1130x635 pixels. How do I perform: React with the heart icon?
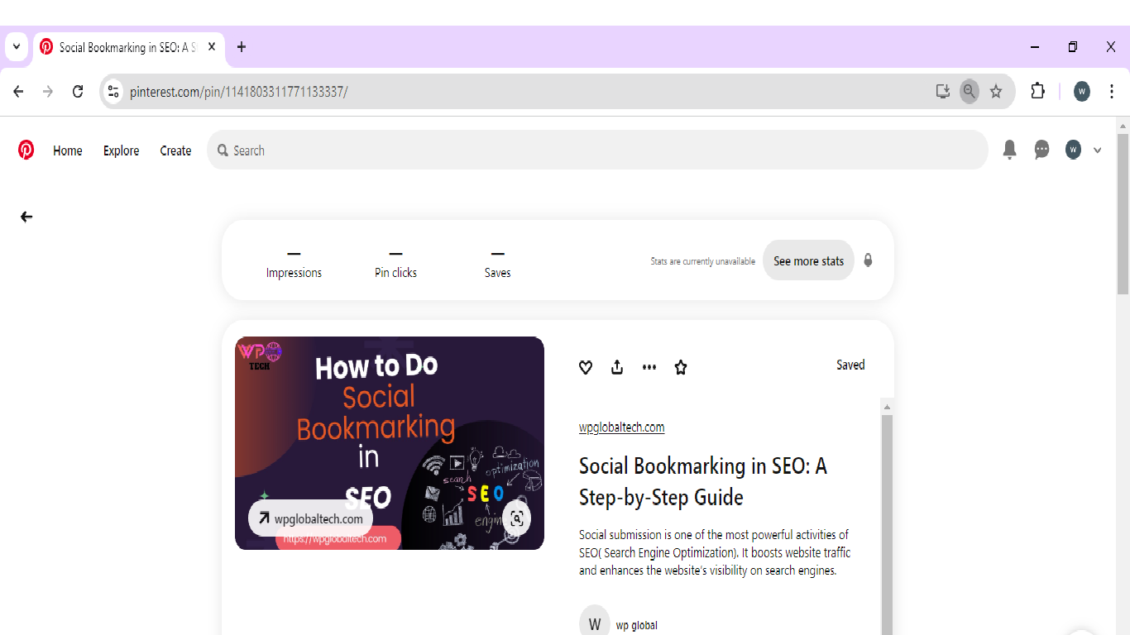coord(586,367)
